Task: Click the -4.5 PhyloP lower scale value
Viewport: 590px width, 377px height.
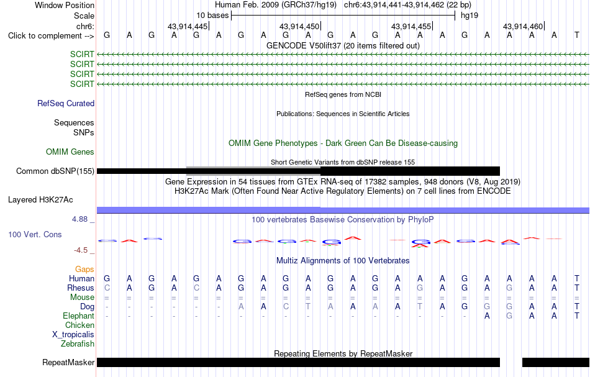Action: coord(81,250)
